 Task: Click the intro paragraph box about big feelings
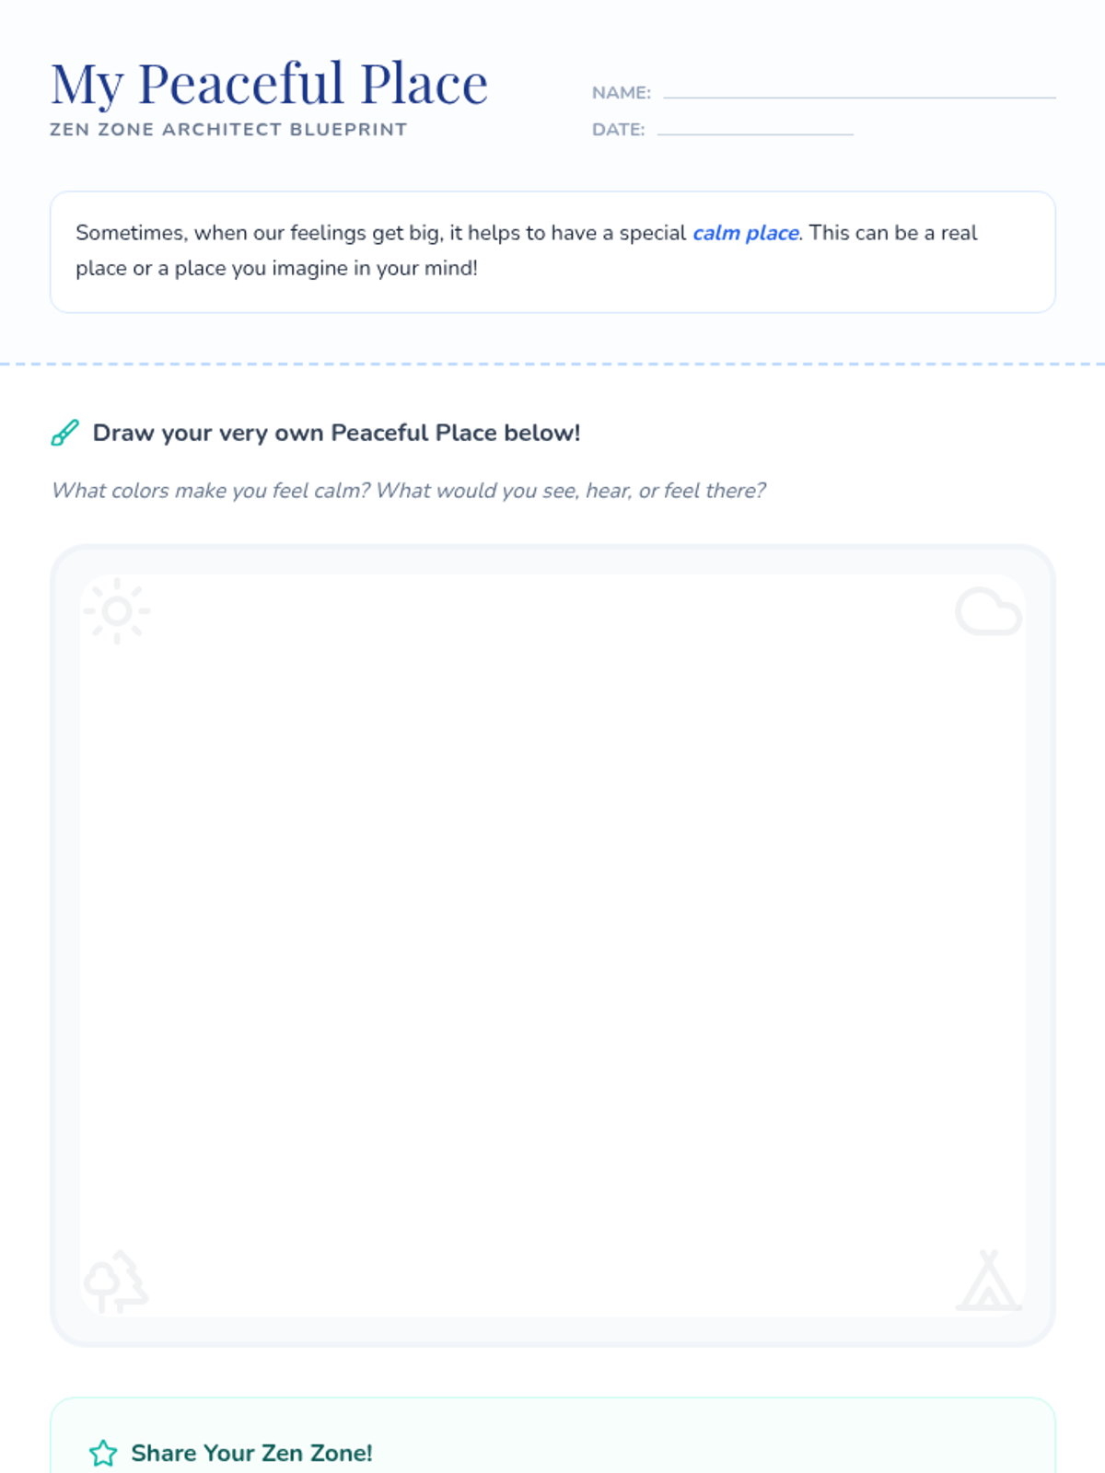[552, 252]
